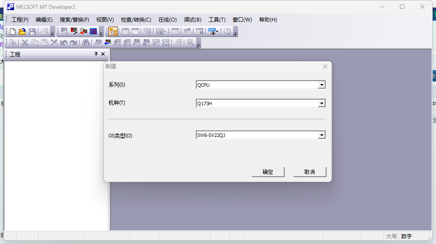
Task: Close the 新建 dialog with X
Action: (x=325, y=67)
